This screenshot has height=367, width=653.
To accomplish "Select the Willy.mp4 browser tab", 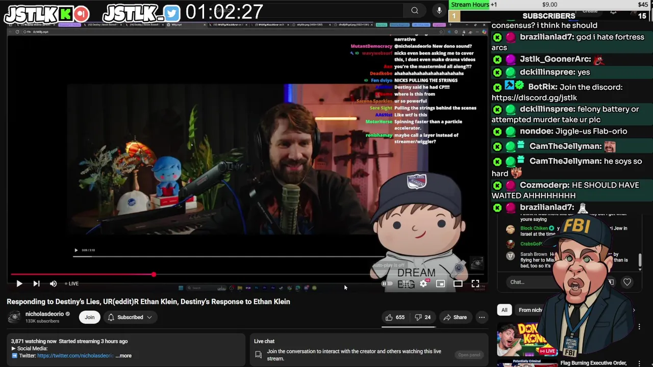I will click(x=186, y=24).
